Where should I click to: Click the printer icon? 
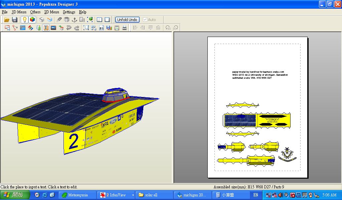coord(125,28)
